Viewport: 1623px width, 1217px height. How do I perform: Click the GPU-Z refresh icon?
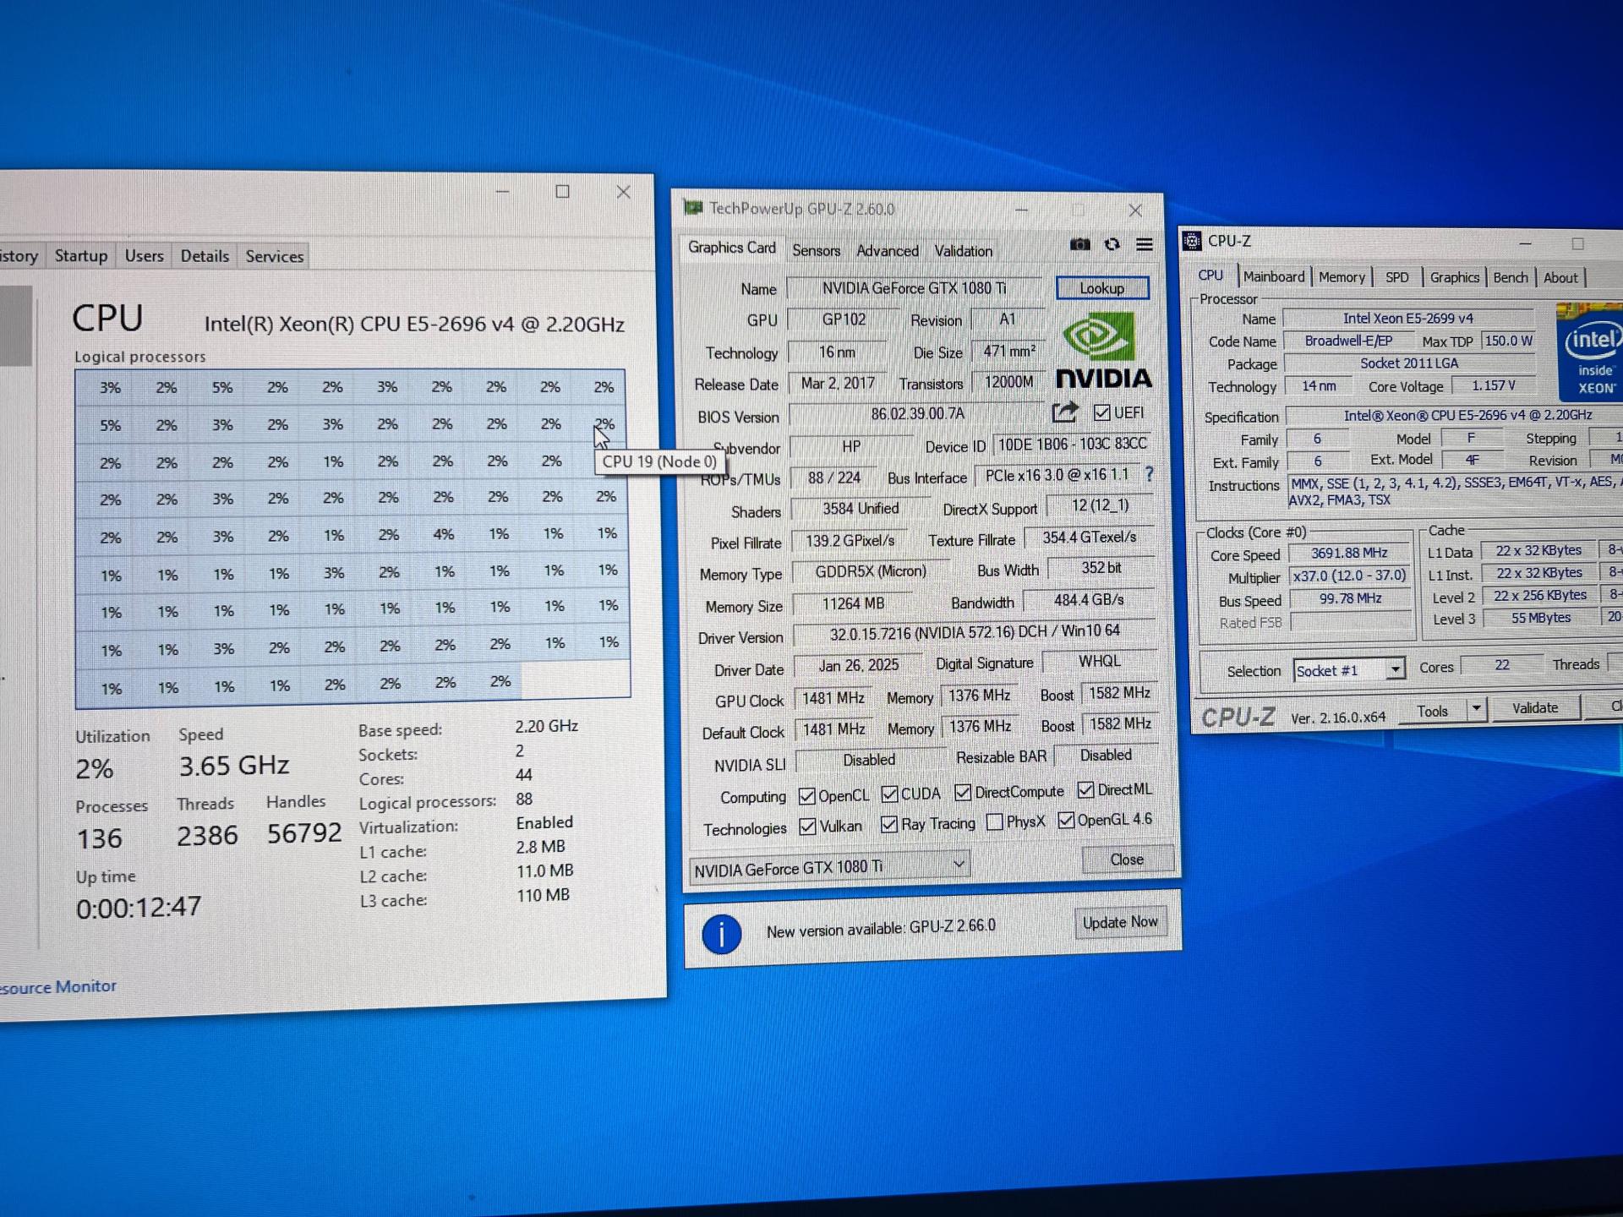(1112, 244)
